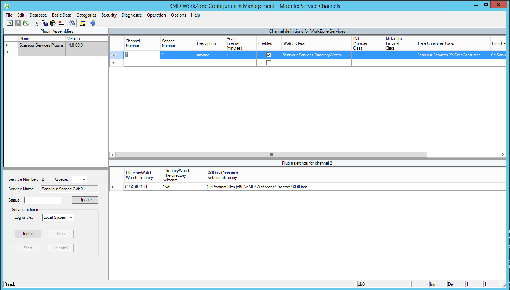Open the Edit menu
Image resolution: width=510 pixels, height=290 pixels.
click(x=21, y=15)
